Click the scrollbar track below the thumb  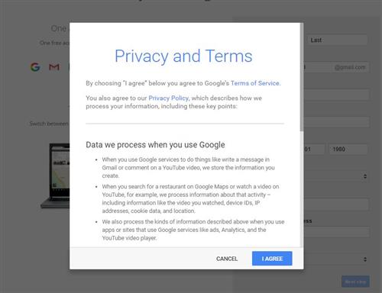tap(302, 188)
